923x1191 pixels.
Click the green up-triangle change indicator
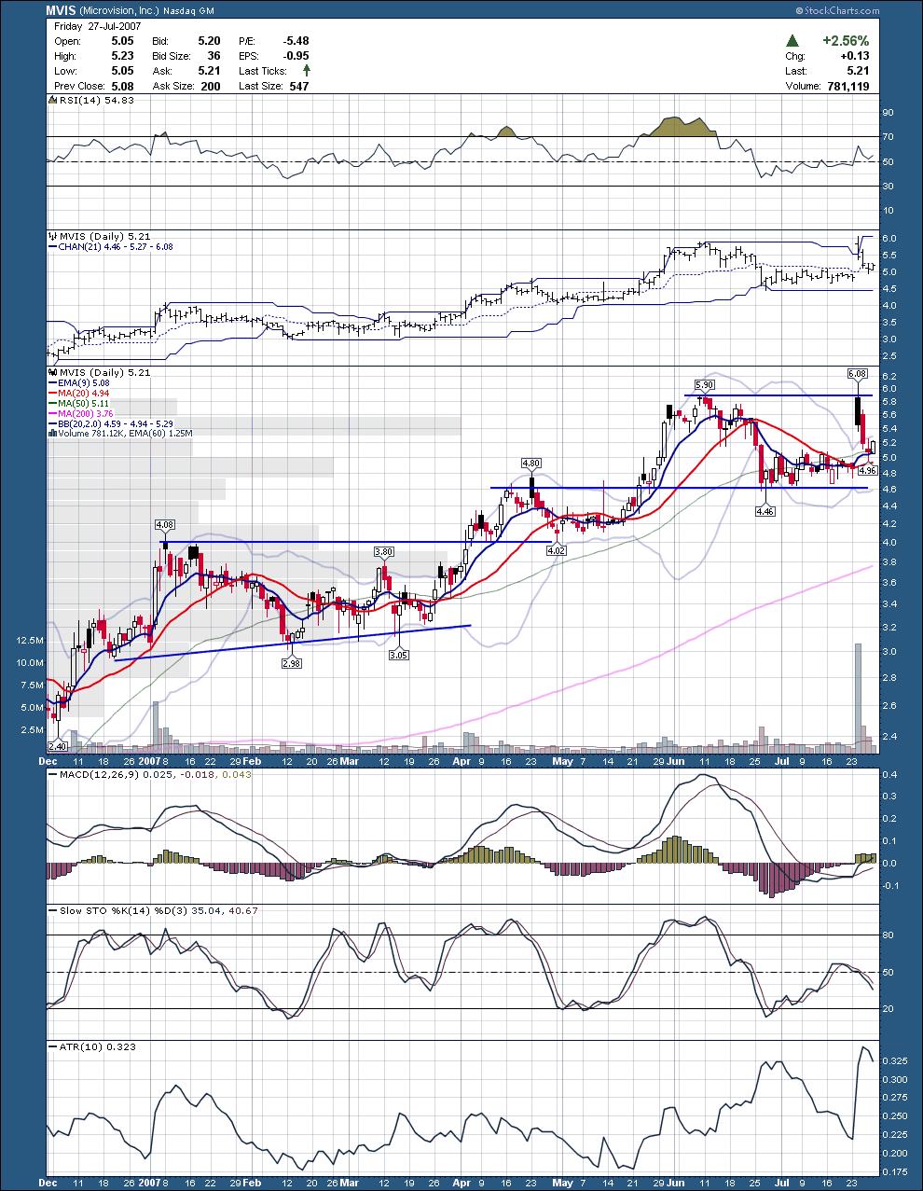click(792, 41)
